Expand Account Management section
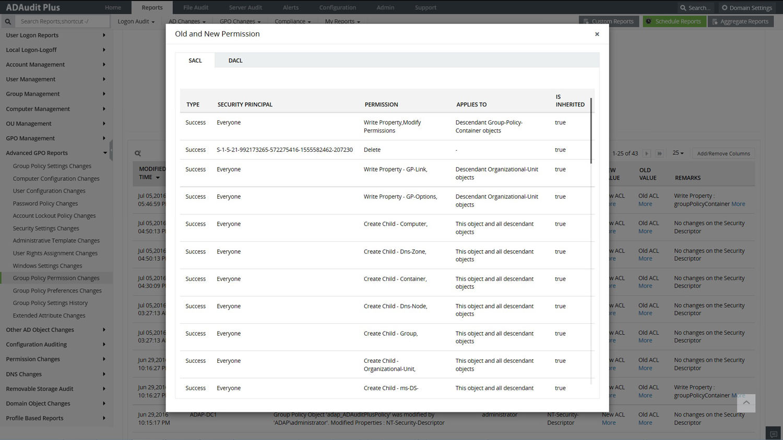 [x=56, y=65]
